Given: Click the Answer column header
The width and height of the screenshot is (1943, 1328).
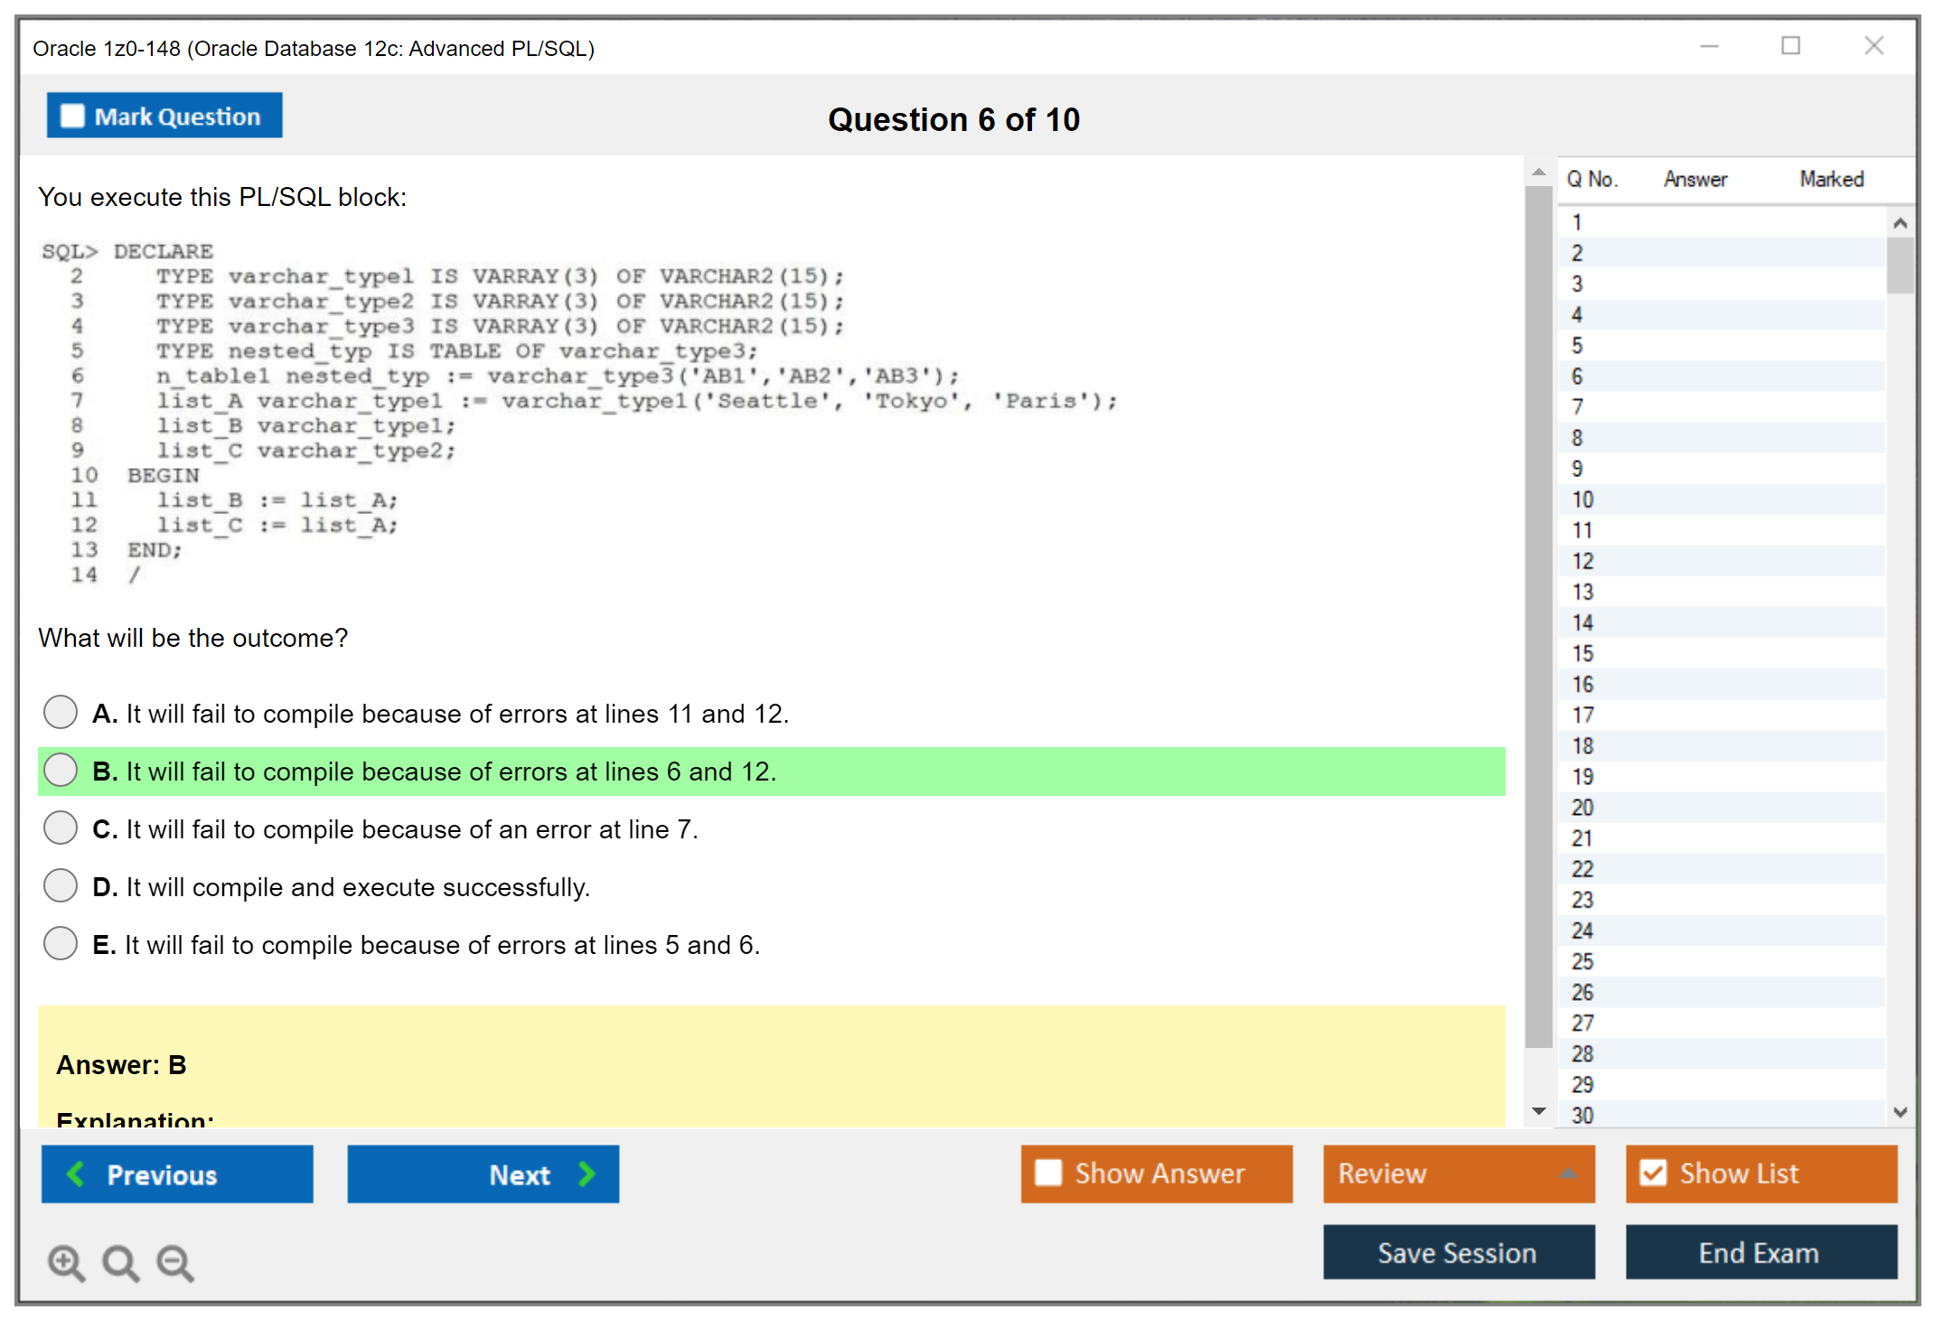Looking at the screenshot, I should pos(1694,179).
